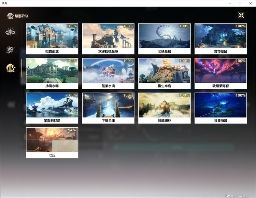
Task: Open the 拂風水畔 area card
Action: pyautogui.click(x=52, y=73)
